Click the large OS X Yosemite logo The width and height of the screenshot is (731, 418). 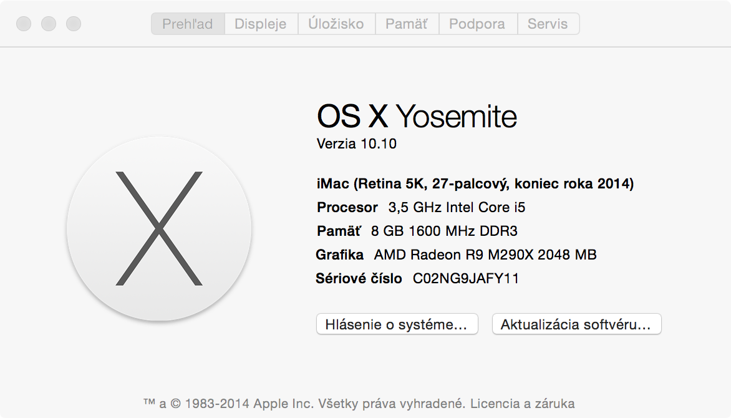coord(159,229)
